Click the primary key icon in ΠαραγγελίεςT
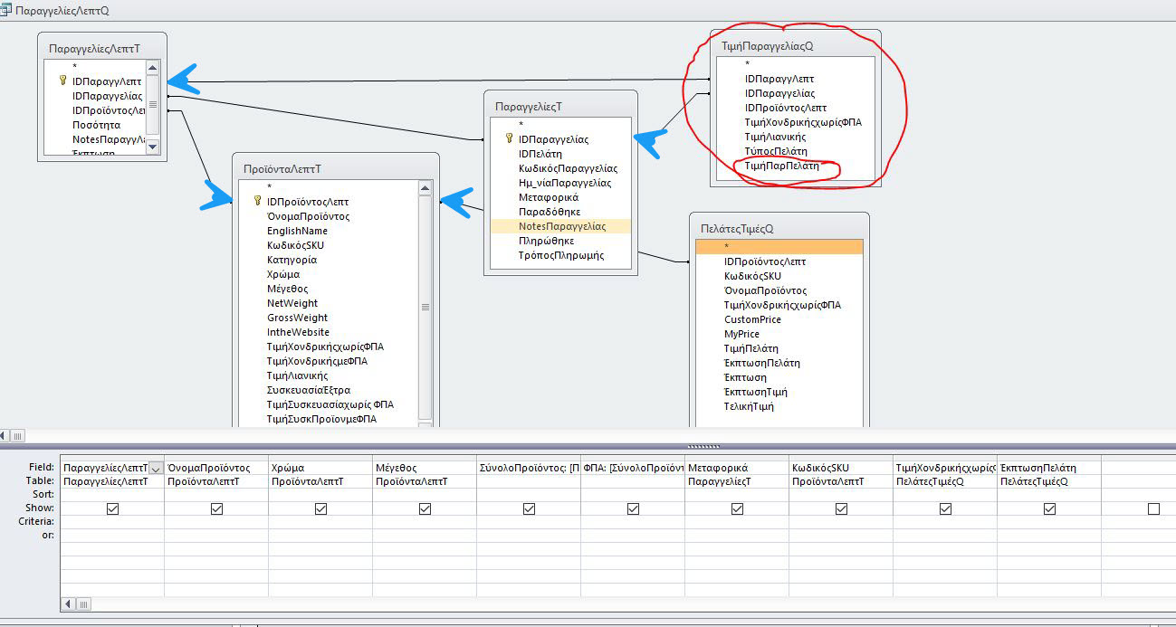 (x=510, y=139)
